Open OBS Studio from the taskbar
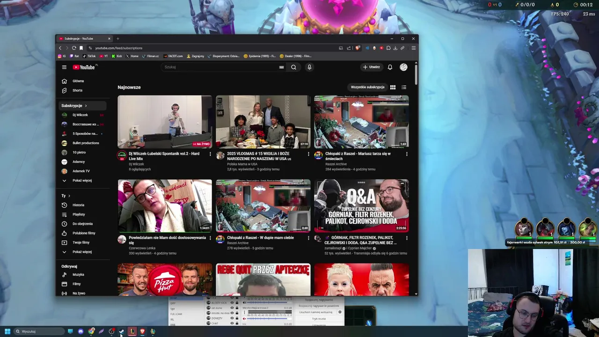This screenshot has height=337, width=599. [111, 331]
